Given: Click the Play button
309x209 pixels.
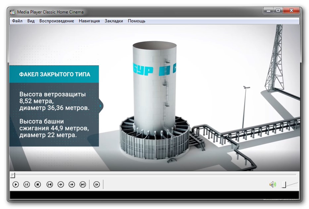Looking at the screenshot, I should point(16,185).
